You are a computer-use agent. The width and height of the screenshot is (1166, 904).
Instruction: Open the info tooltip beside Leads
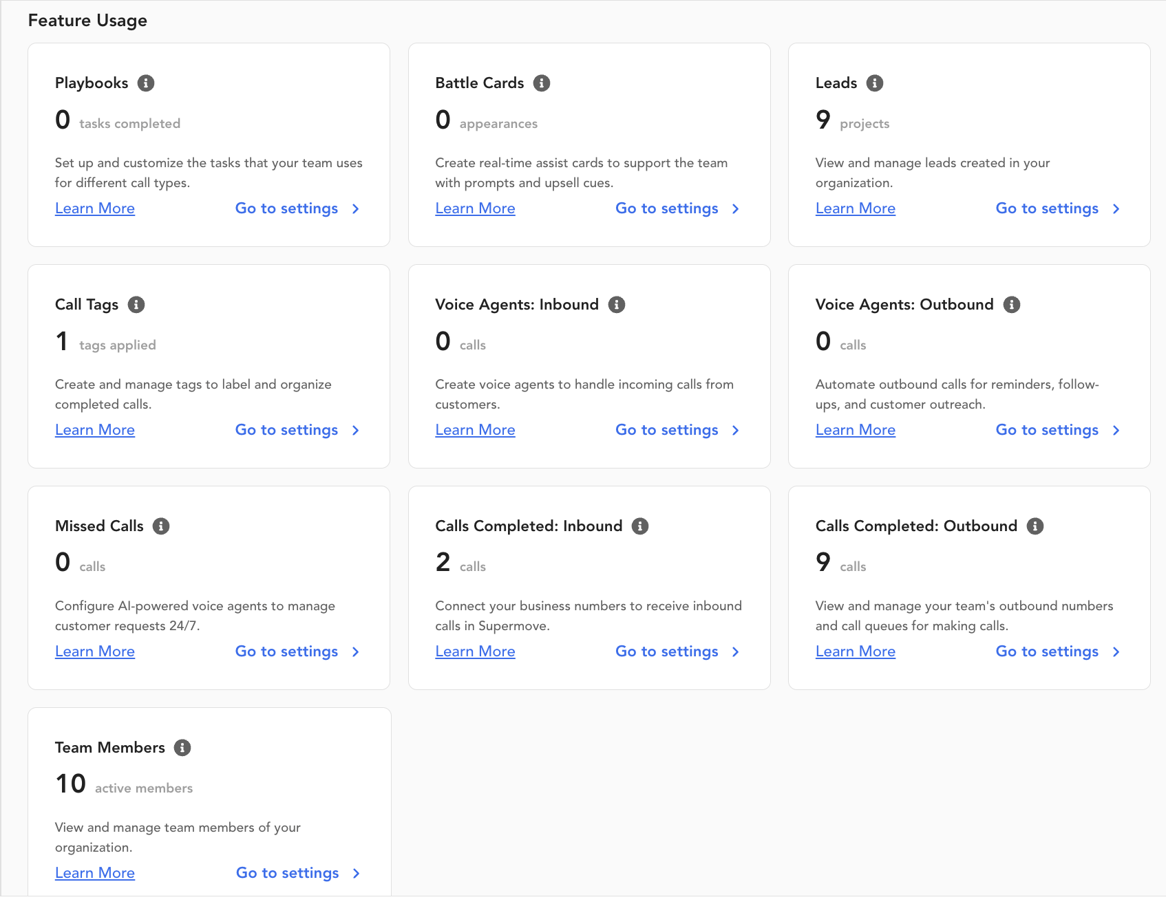874,83
